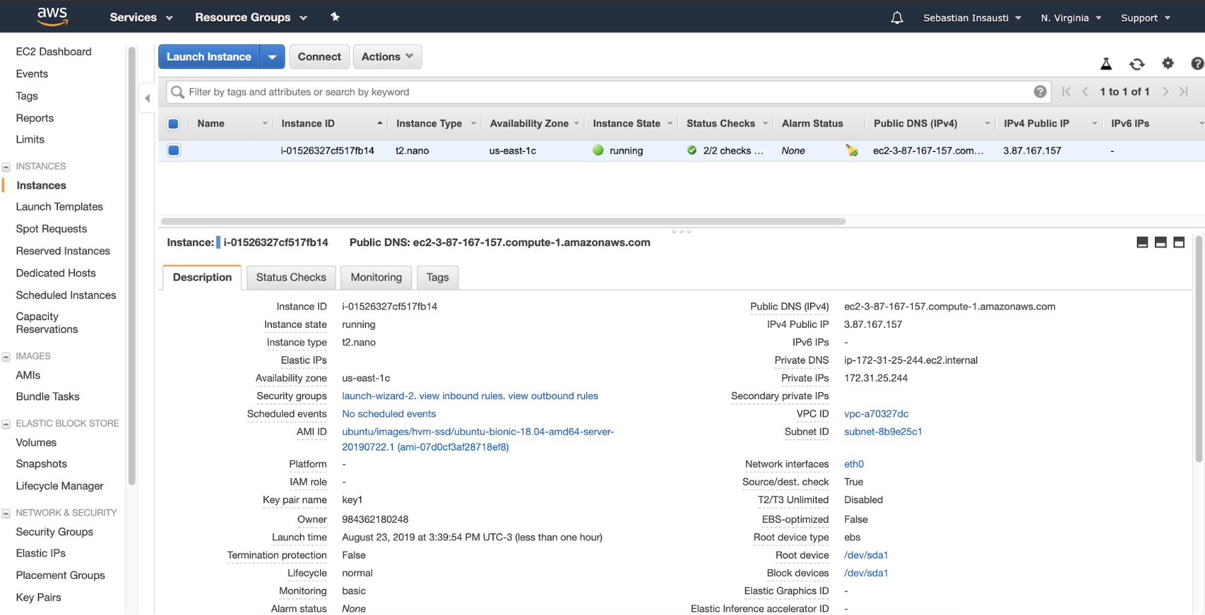1205x615 pixels.
Task: Click the pin shortcut icon in top bar
Action: (335, 17)
